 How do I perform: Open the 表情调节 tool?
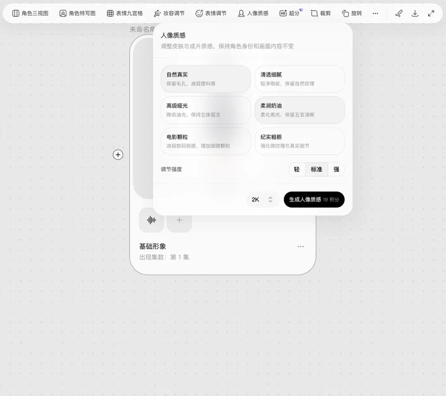(x=211, y=13)
